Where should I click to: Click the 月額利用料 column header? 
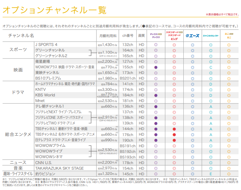pos(108,36)
